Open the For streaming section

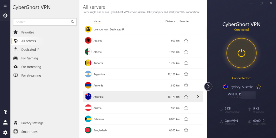click(31, 75)
